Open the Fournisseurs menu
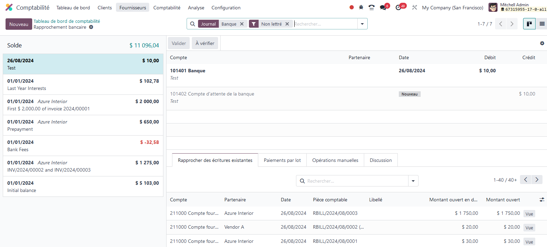Screen dimensions: 547x247 coord(133,8)
